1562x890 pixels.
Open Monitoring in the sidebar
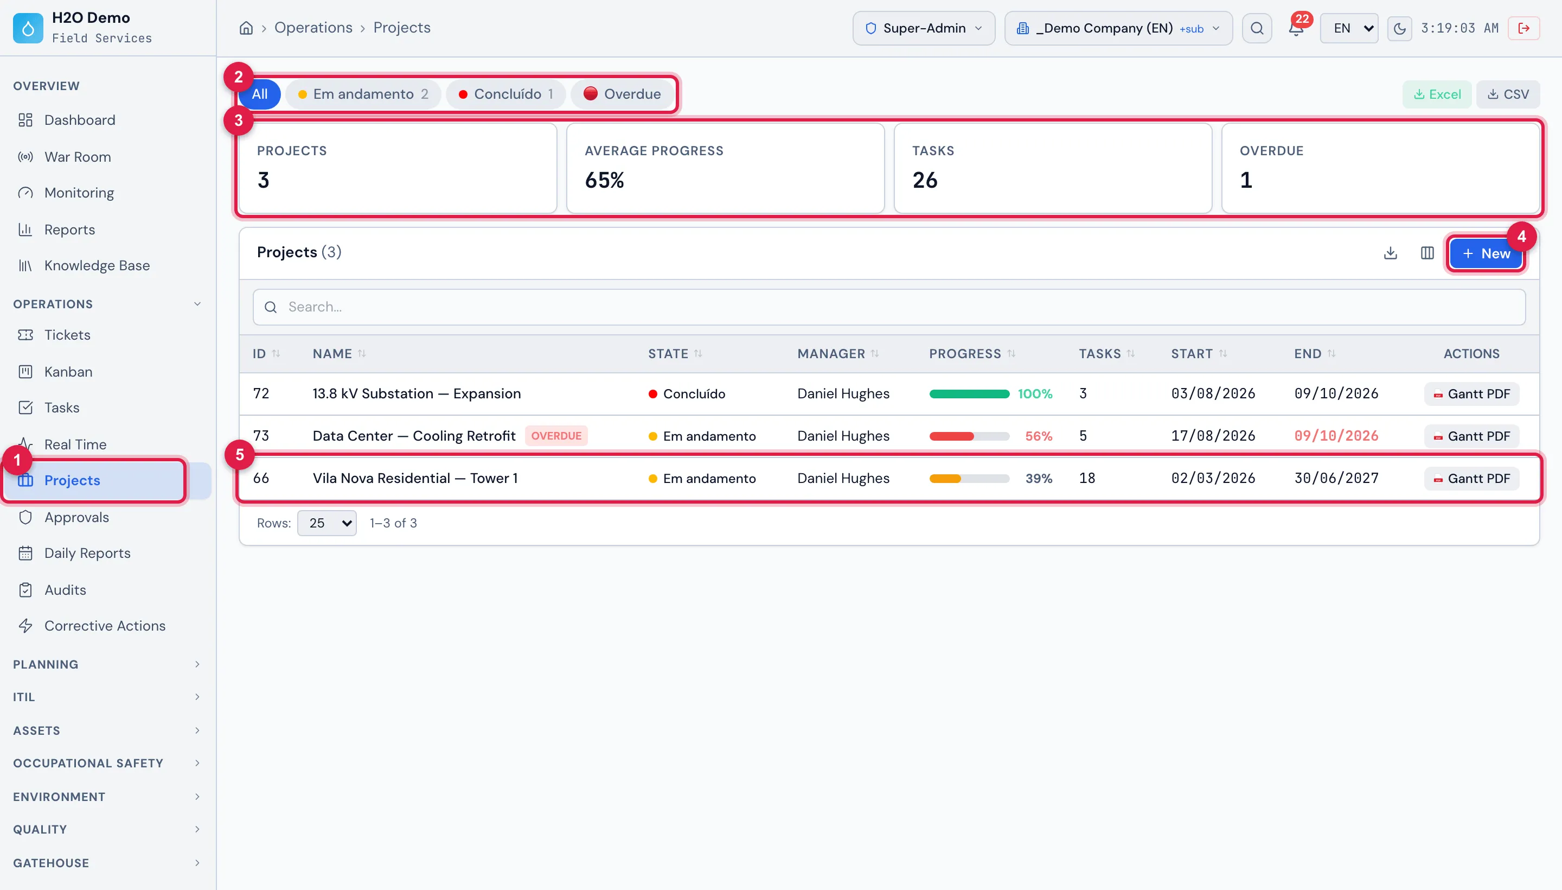pos(79,193)
